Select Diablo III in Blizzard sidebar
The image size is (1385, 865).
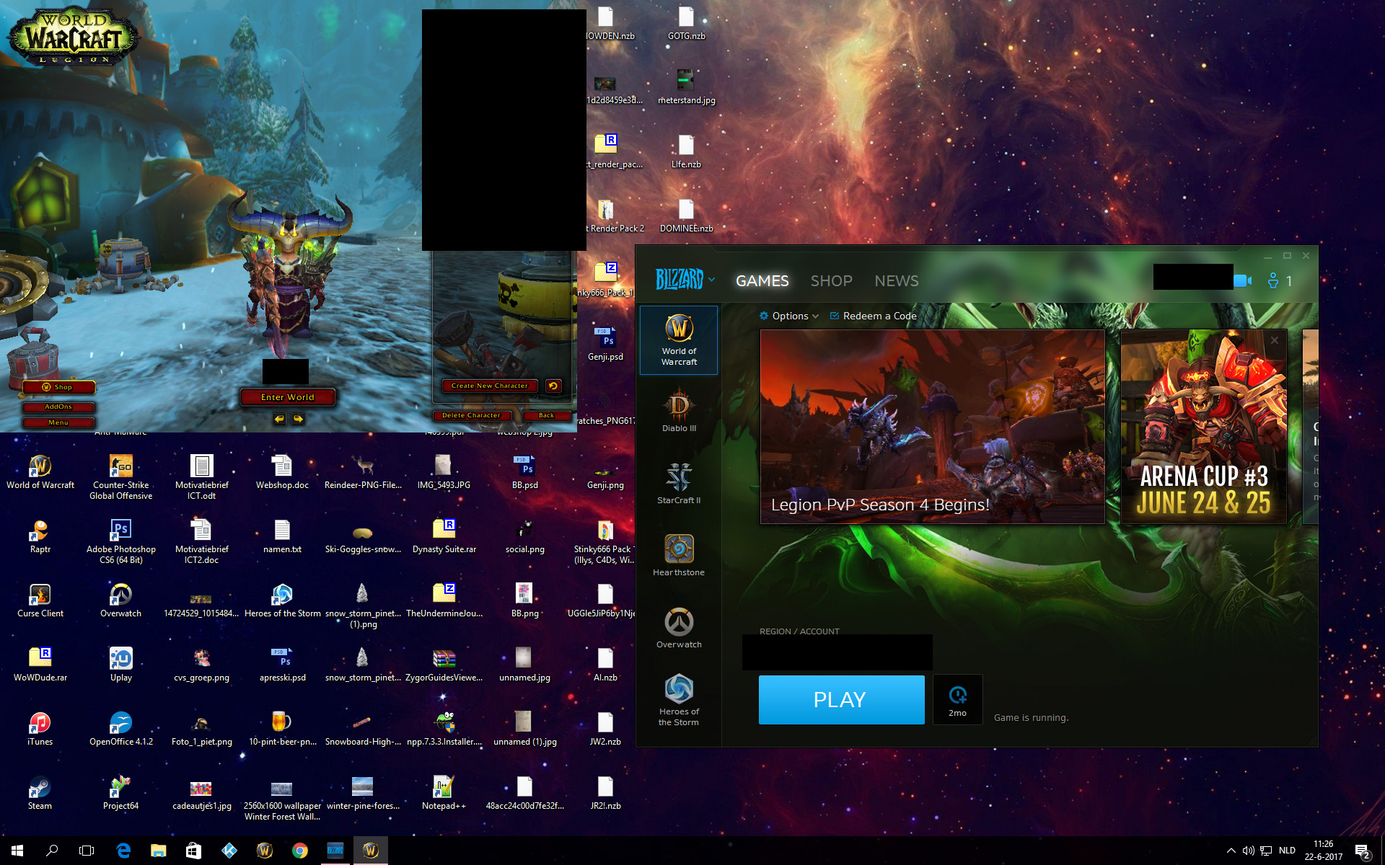(679, 409)
